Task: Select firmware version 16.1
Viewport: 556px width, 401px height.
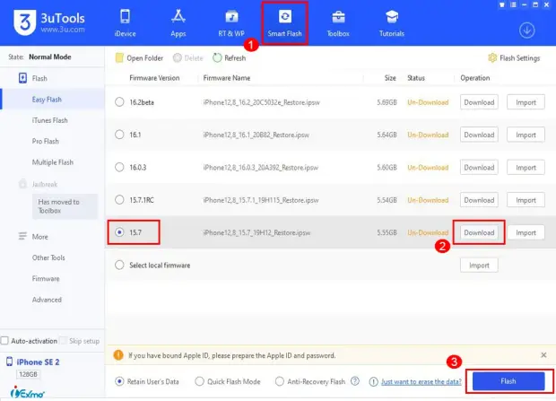Action: (x=119, y=135)
